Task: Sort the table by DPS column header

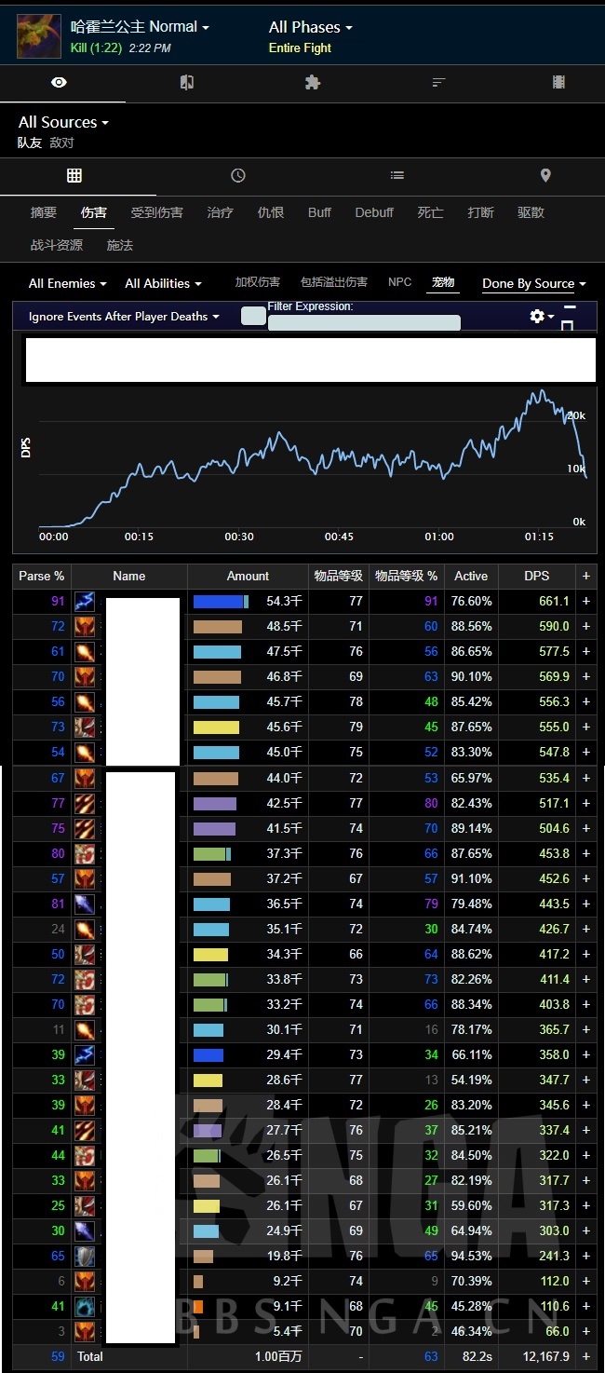Action: tap(536, 576)
